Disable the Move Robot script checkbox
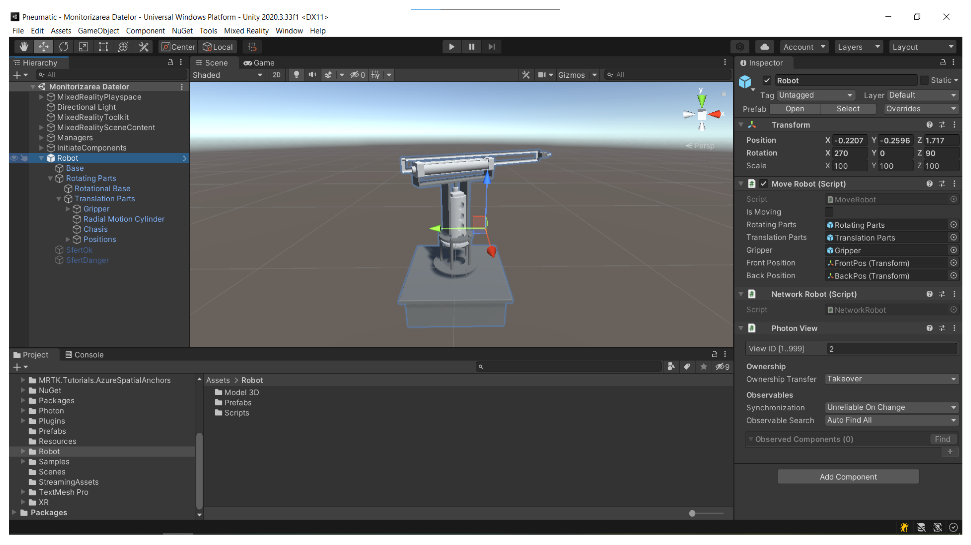Viewport: 971px width, 545px height. 763,184
